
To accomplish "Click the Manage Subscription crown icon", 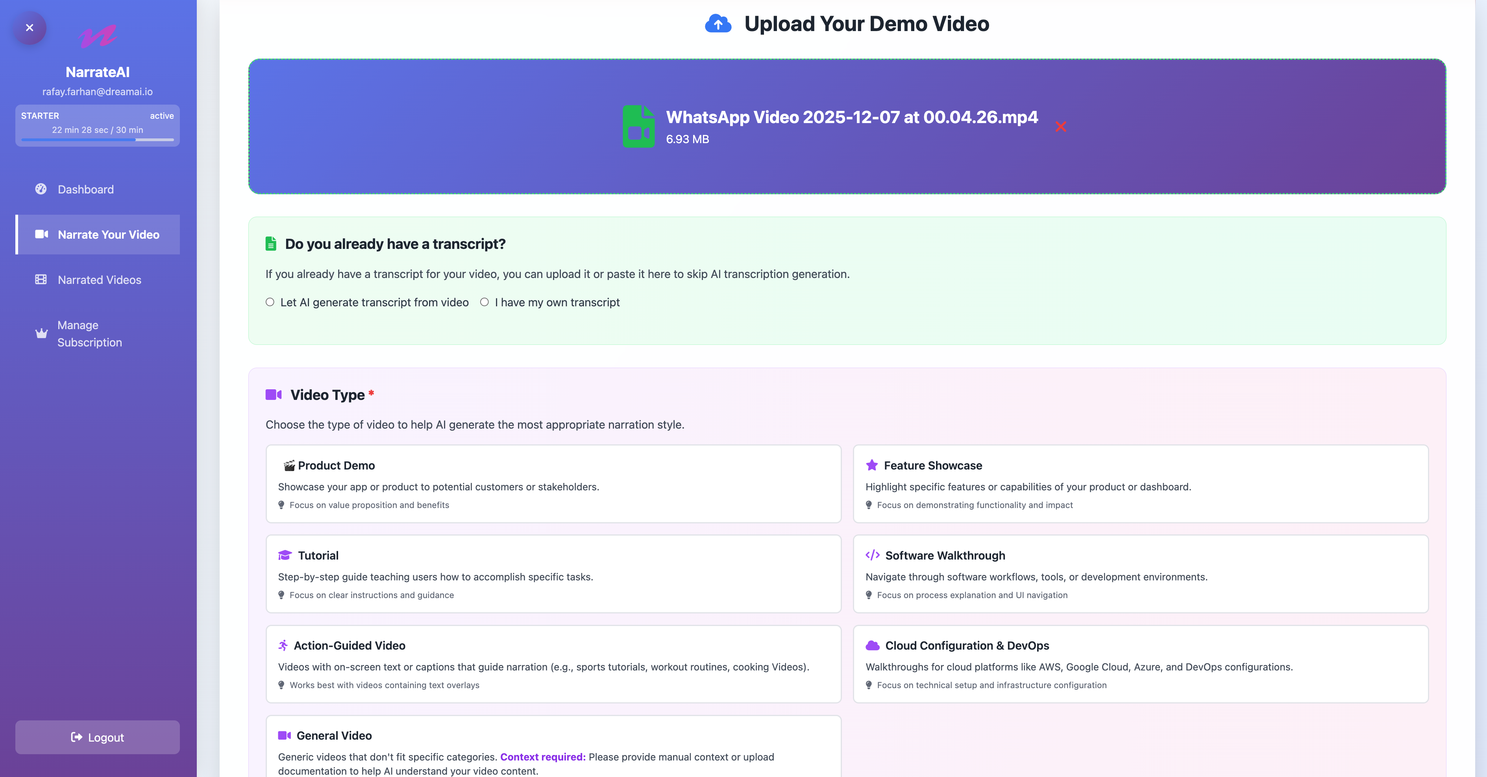I will point(42,333).
